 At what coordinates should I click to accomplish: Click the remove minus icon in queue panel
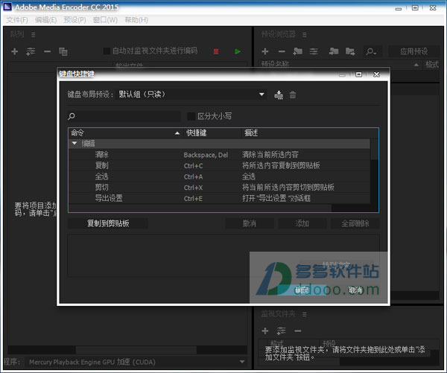point(48,51)
